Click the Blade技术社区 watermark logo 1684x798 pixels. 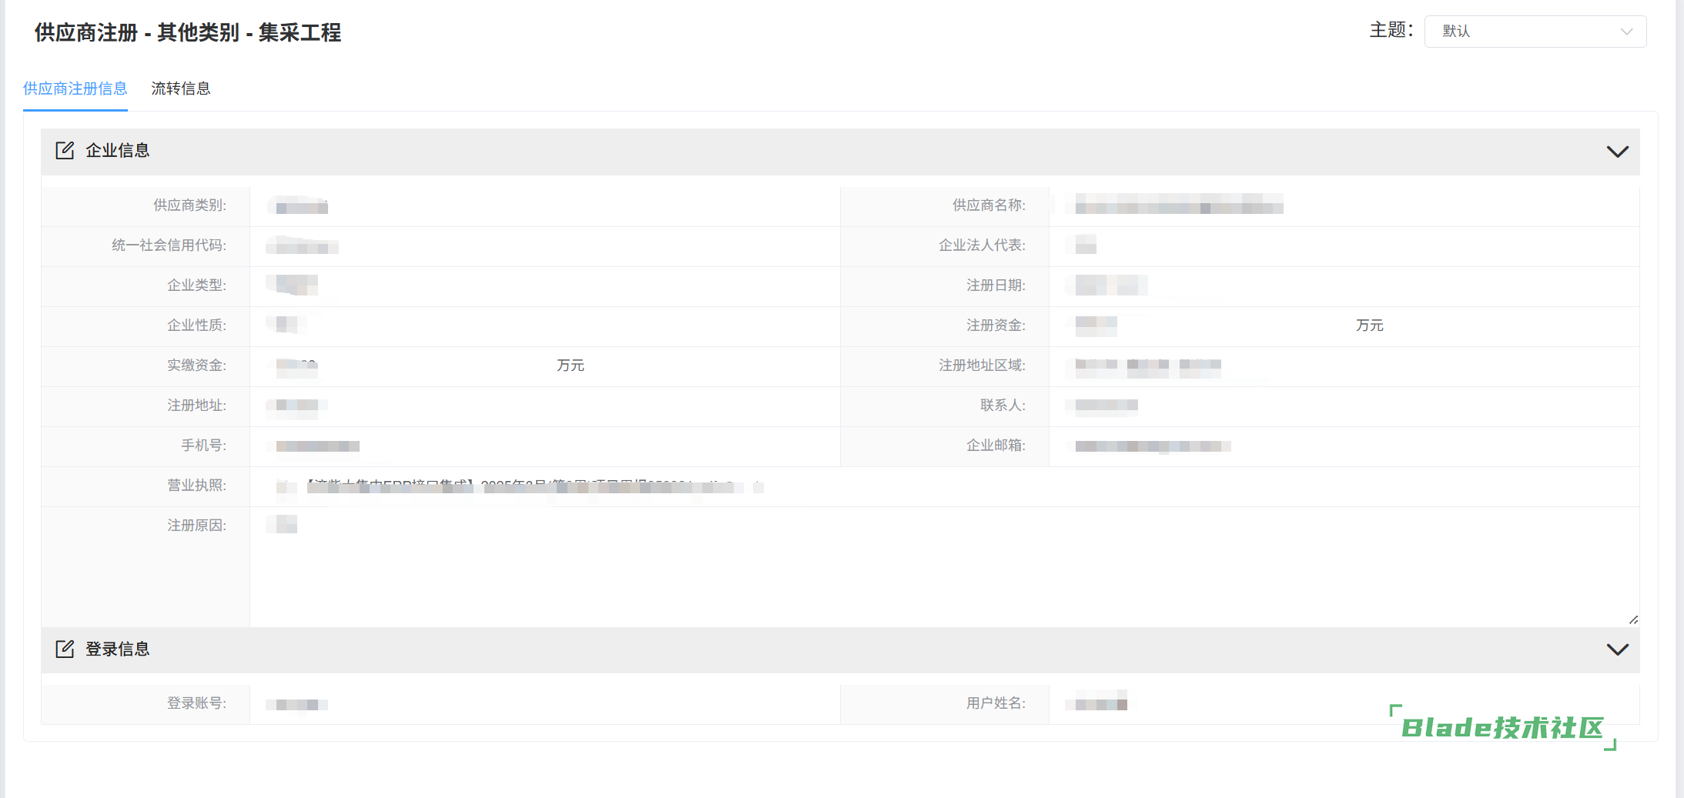click(1502, 727)
